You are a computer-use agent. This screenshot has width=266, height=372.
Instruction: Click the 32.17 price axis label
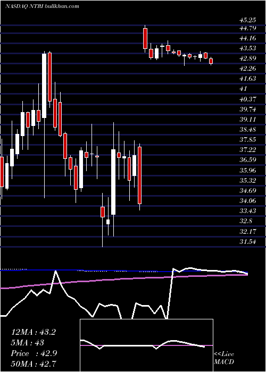click(x=248, y=231)
